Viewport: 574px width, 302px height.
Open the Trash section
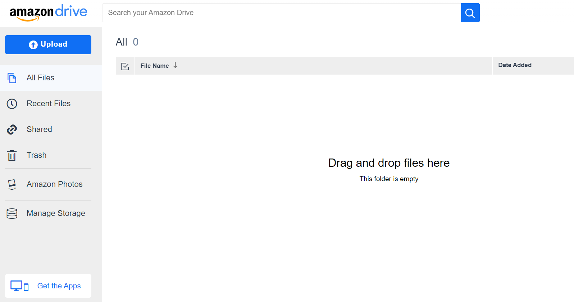point(51,155)
